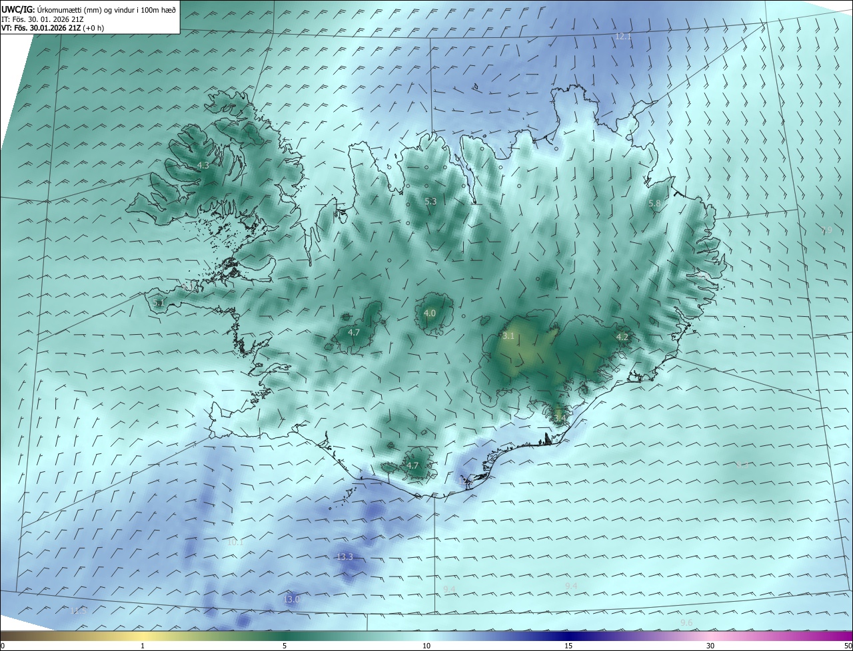Click the 10 label on the color scale
The height and width of the screenshot is (651, 853).
tap(426, 646)
